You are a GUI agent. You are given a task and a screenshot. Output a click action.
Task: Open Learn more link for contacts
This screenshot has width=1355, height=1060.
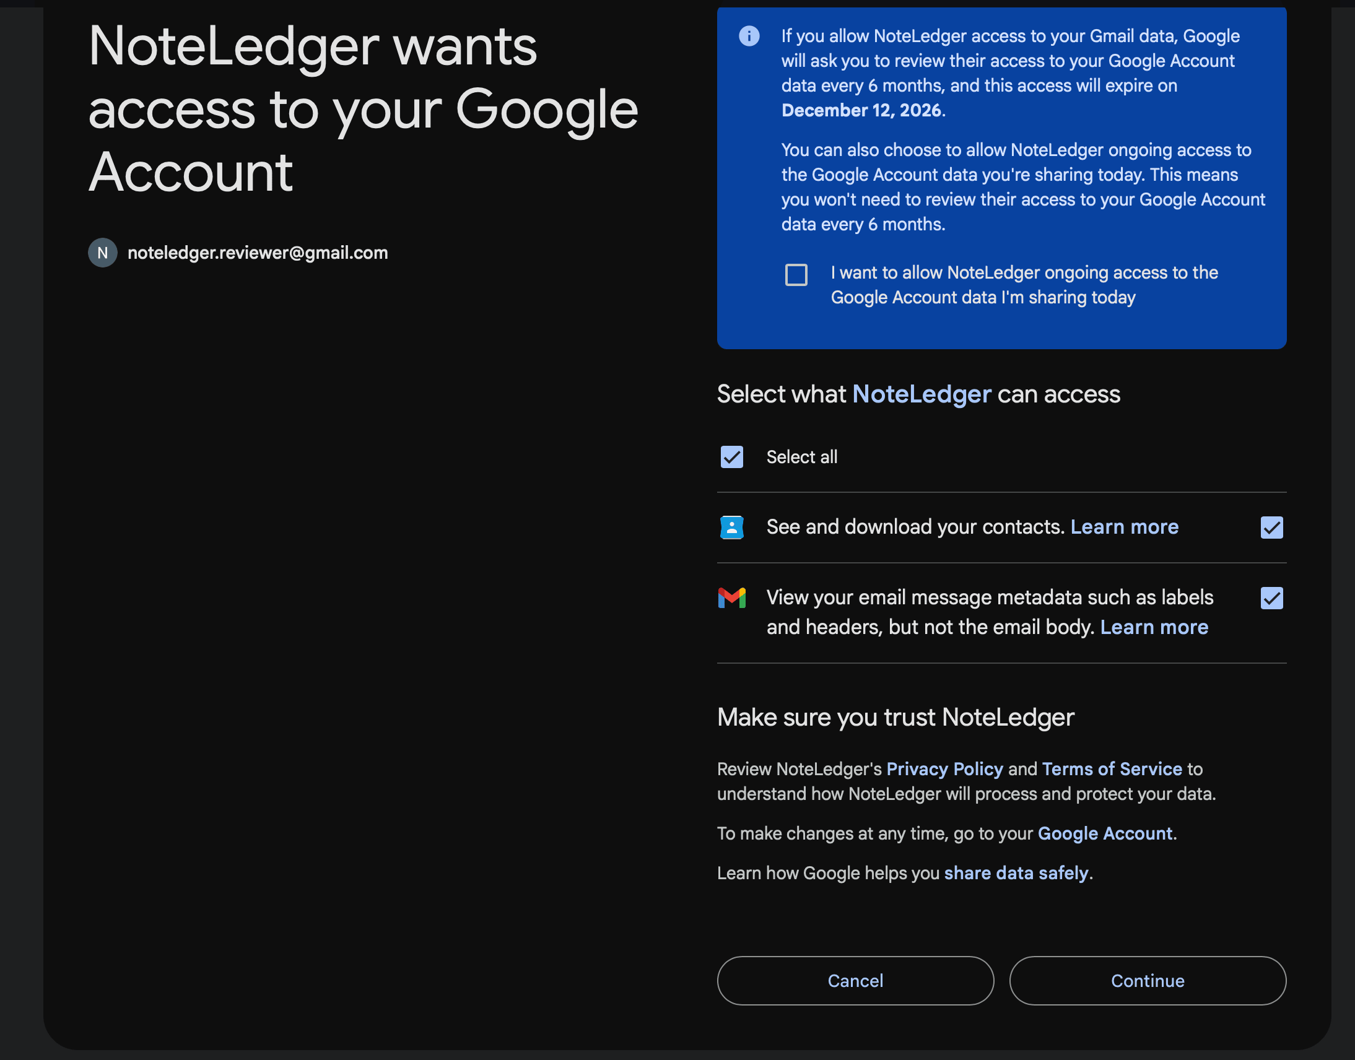coord(1124,527)
